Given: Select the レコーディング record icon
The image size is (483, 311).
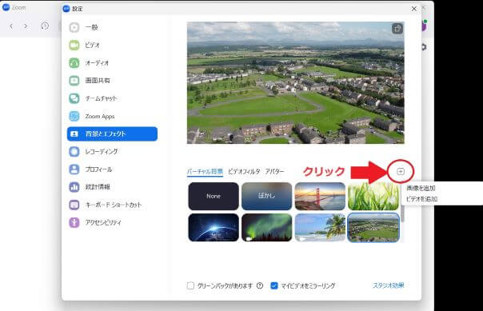Looking at the screenshot, I should coord(74,151).
